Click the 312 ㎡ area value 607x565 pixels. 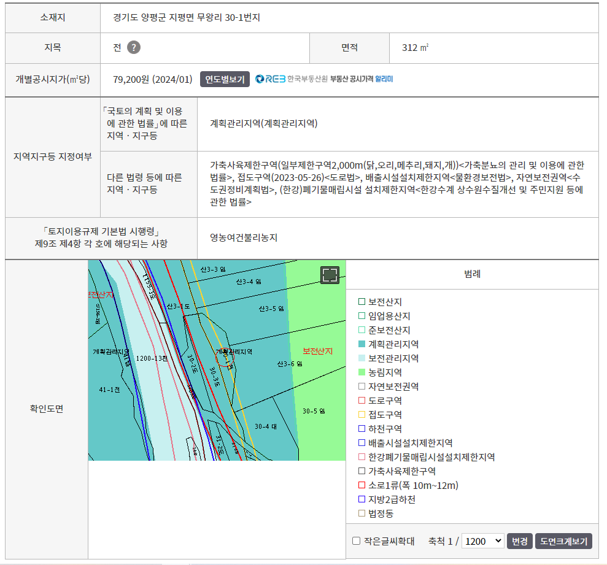(415, 48)
